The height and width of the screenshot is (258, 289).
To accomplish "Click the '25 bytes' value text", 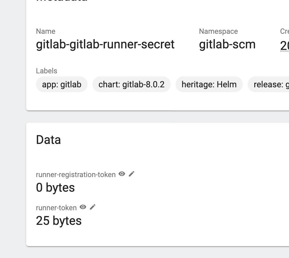I will tap(59, 221).
